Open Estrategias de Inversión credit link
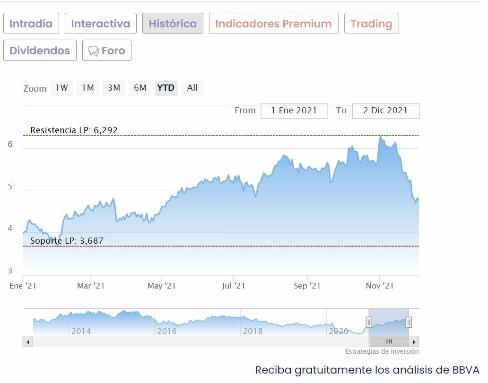Screen dimensions: 488x383 coord(382,351)
